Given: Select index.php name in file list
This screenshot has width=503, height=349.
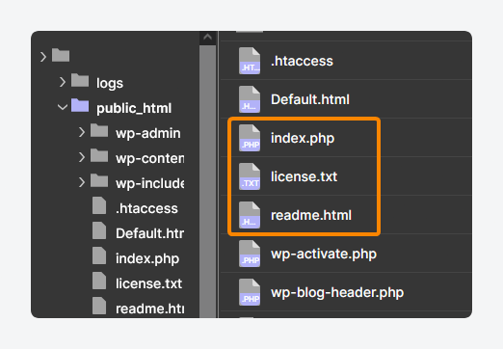Looking at the screenshot, I should (303, 138).
